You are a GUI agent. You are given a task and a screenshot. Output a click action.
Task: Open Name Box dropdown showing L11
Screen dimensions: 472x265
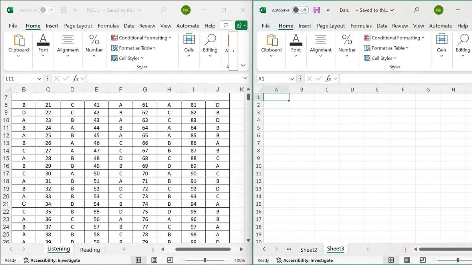39,79
